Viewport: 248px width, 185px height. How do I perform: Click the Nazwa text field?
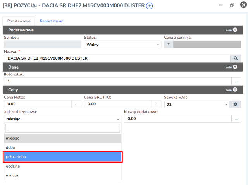coord(117,58)
